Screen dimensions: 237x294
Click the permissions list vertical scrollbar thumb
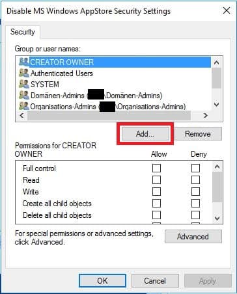coord(217,187)
